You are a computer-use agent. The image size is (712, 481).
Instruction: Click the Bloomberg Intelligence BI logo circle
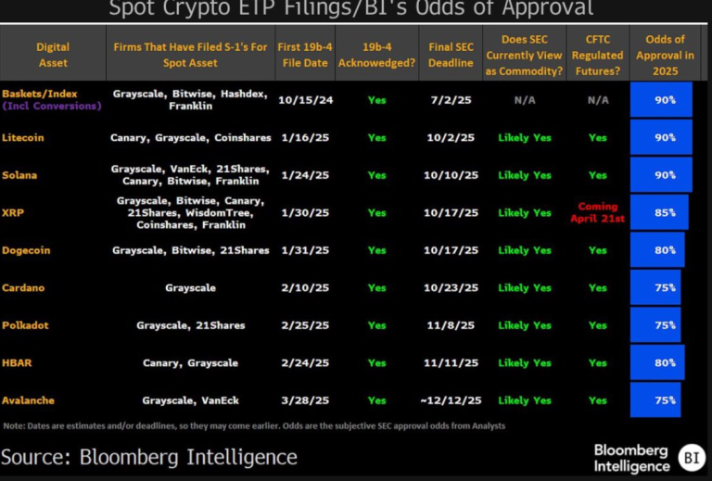pyautogui.click(x=692, y=458)
